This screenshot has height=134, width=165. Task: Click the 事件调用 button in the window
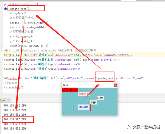[x=84, y=107]
